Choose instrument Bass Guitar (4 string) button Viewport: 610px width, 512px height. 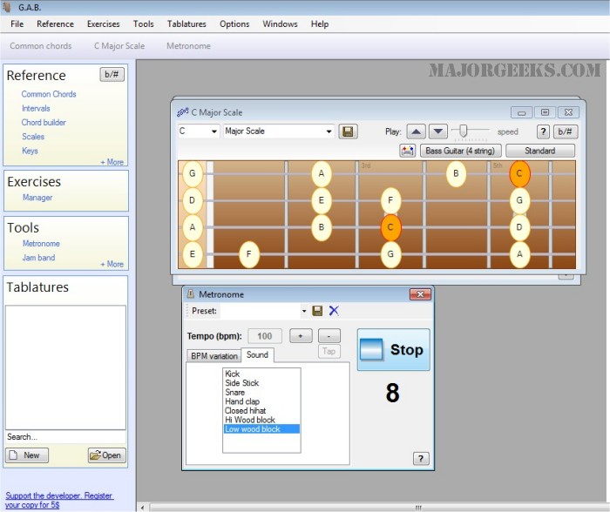click(x=460, y=151)
